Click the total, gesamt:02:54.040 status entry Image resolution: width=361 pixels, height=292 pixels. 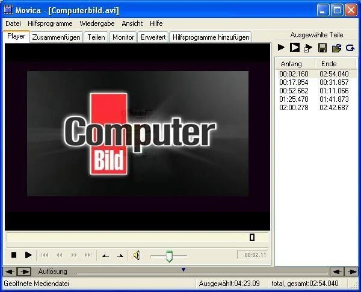pyautogui.click(x=305, y=284)
